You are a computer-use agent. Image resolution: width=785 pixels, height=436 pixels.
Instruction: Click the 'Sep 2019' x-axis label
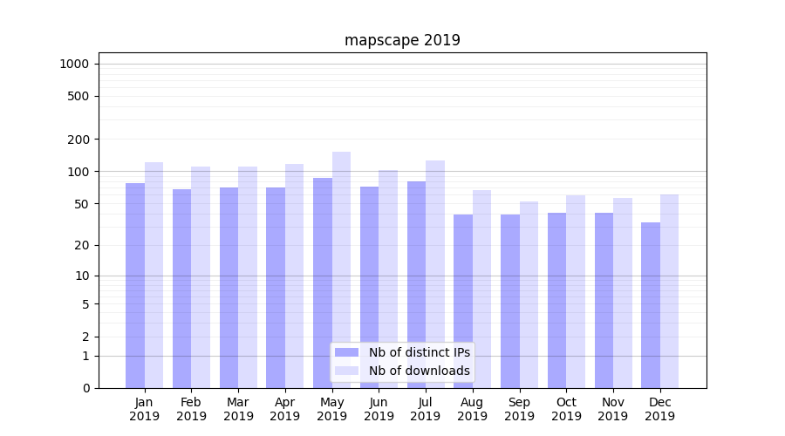519,409
